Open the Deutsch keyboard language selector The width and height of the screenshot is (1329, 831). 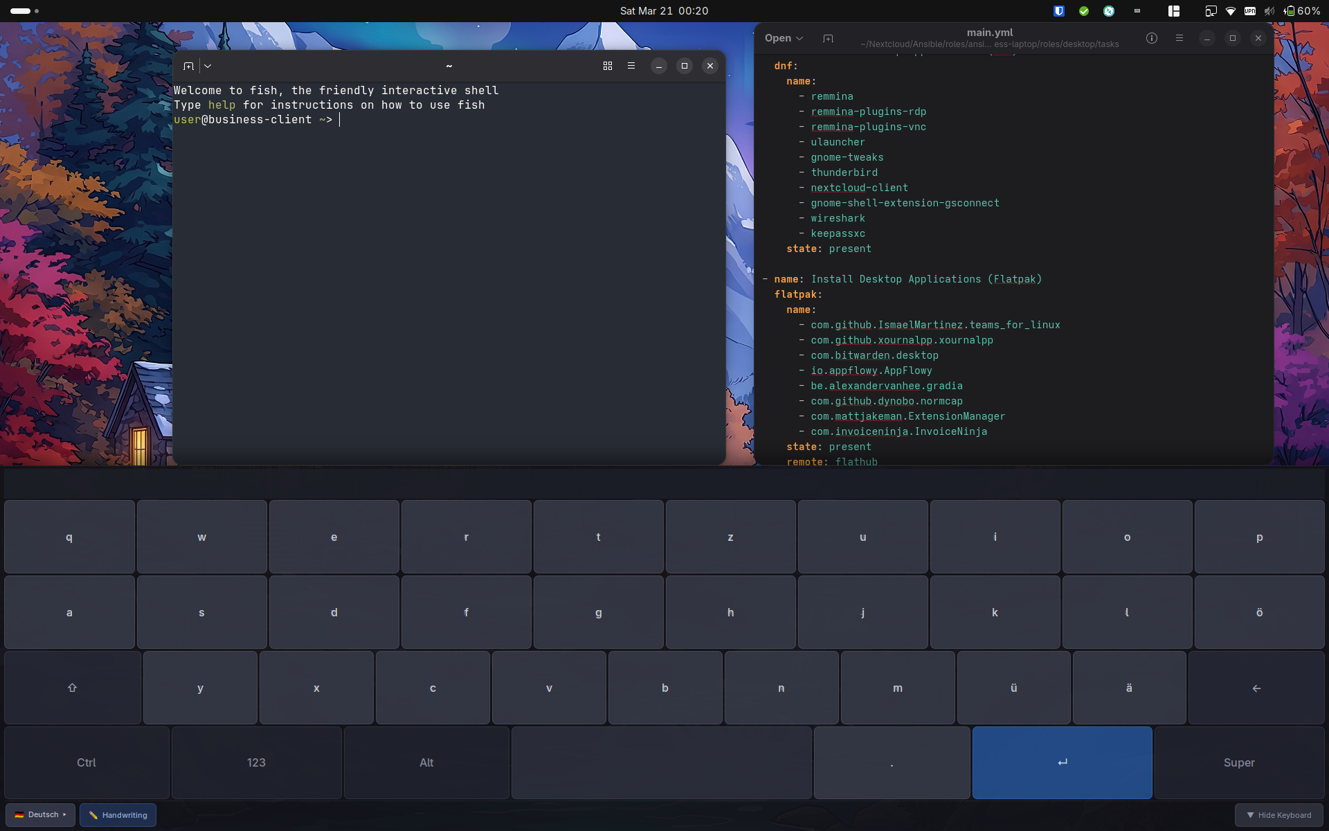(41, 815)
